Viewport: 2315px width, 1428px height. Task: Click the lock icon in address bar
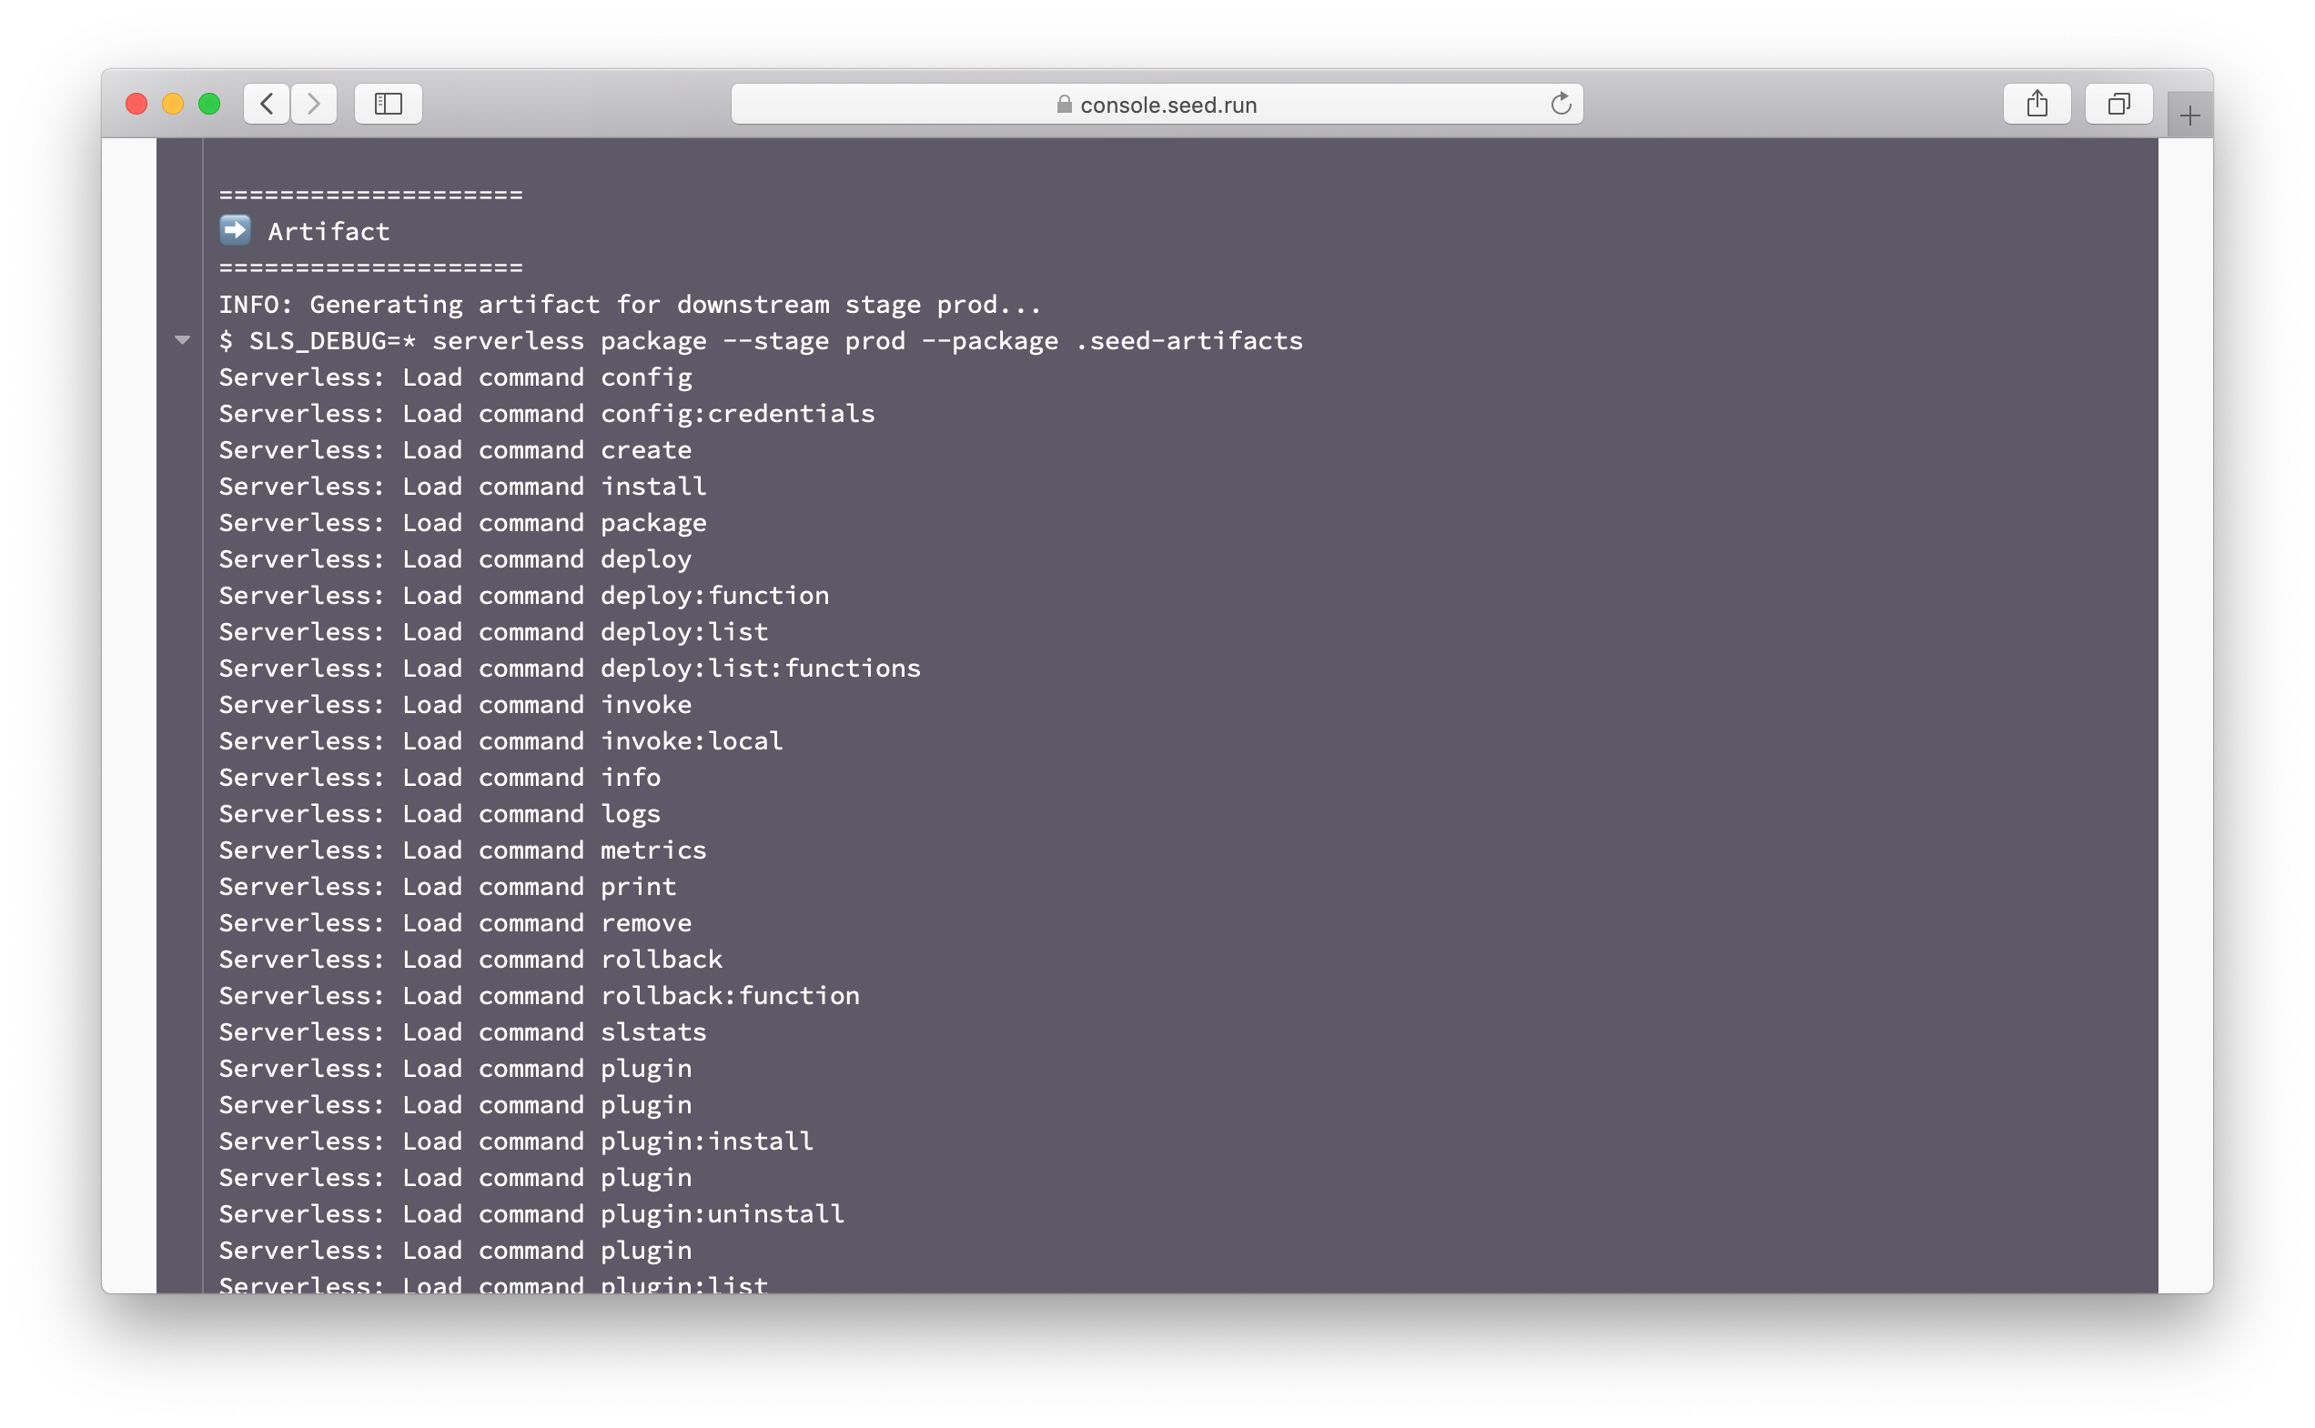pyautogui.click(x=1064, y=105)
